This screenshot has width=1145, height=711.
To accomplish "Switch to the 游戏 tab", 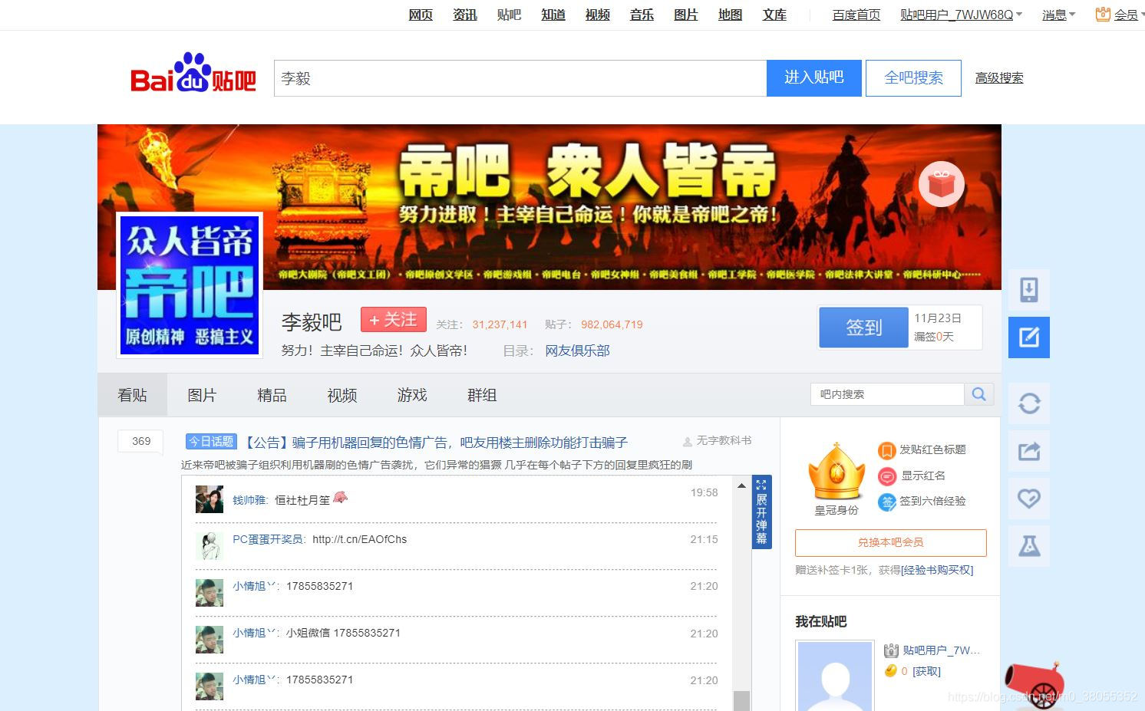I will (412, 395).
